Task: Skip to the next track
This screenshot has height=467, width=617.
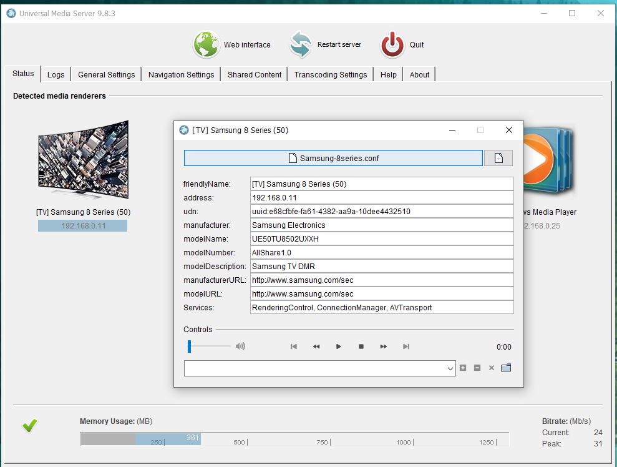Action: pos(406,347)
